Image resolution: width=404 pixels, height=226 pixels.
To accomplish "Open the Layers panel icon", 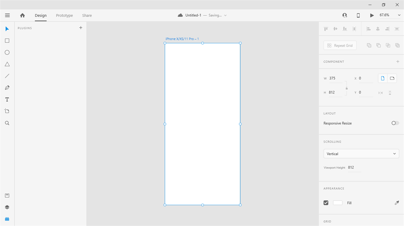I will 7,207.
